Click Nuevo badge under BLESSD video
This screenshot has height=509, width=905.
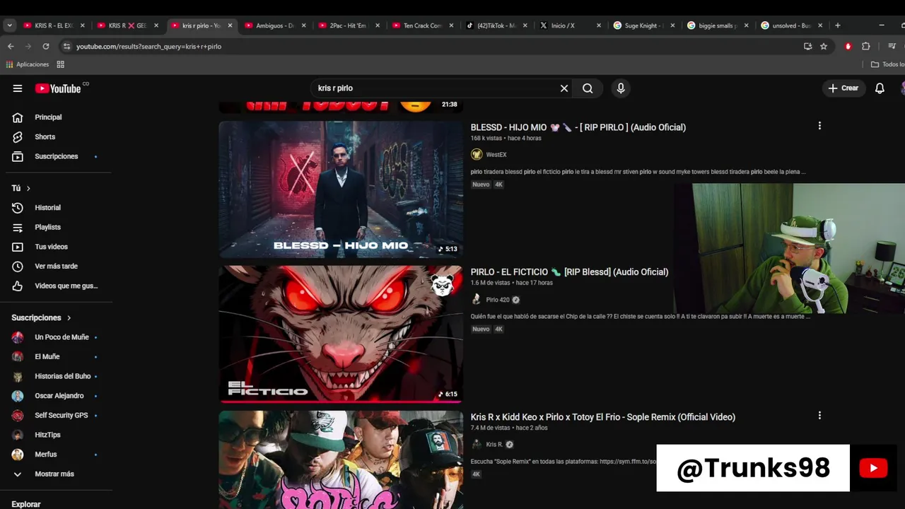(x=481, y=185)
